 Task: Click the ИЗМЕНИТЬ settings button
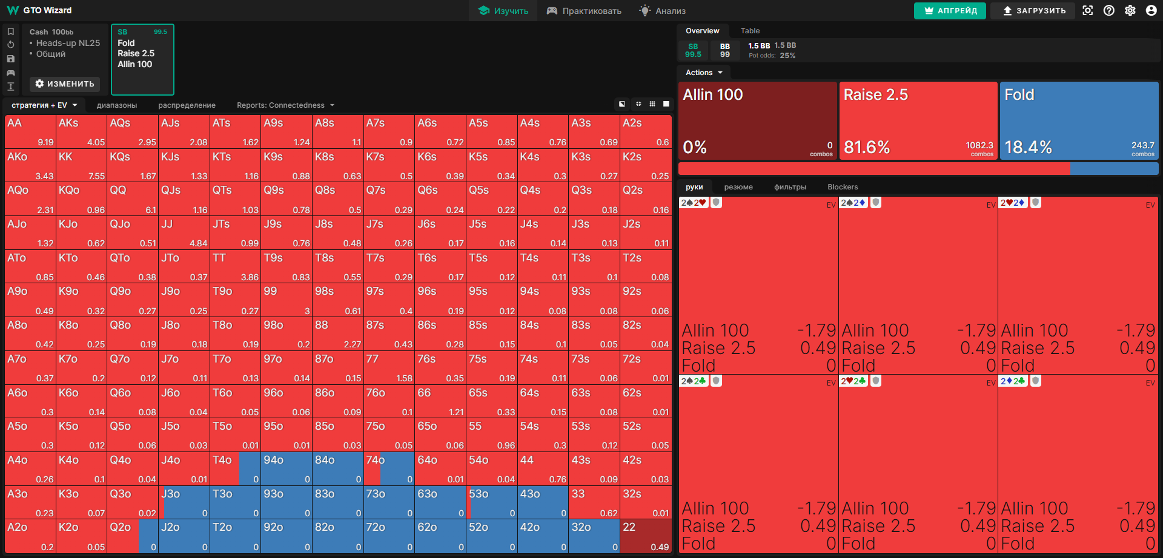click(x=65, y=84)
